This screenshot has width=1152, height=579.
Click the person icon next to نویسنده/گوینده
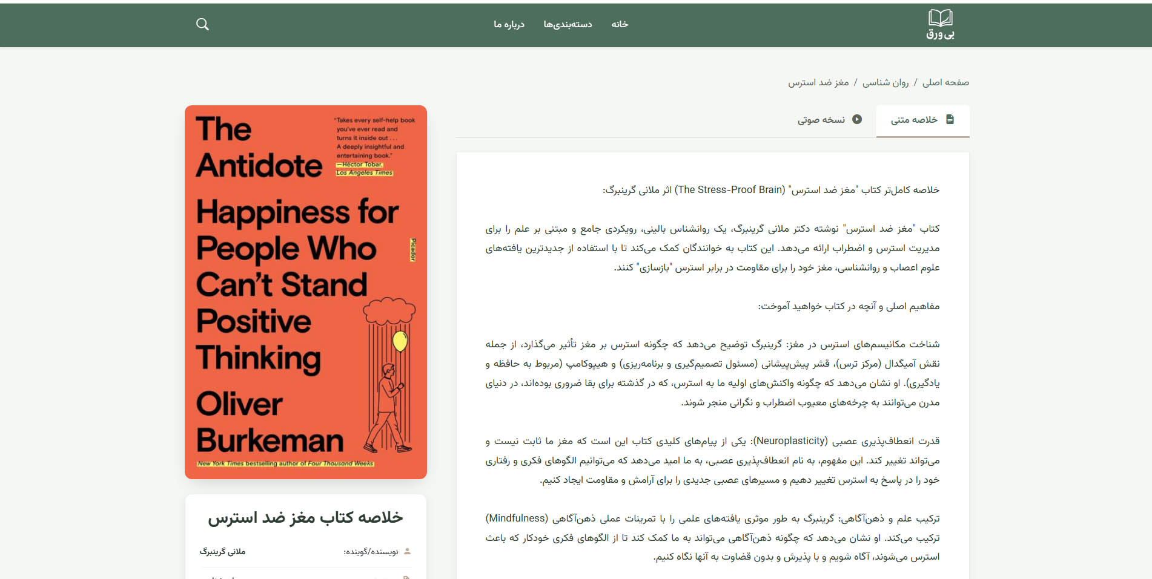(x=407, y=551)
